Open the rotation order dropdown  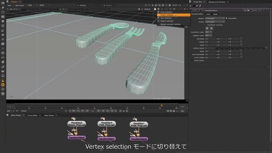pyautogui.click(x=209, y=35)
